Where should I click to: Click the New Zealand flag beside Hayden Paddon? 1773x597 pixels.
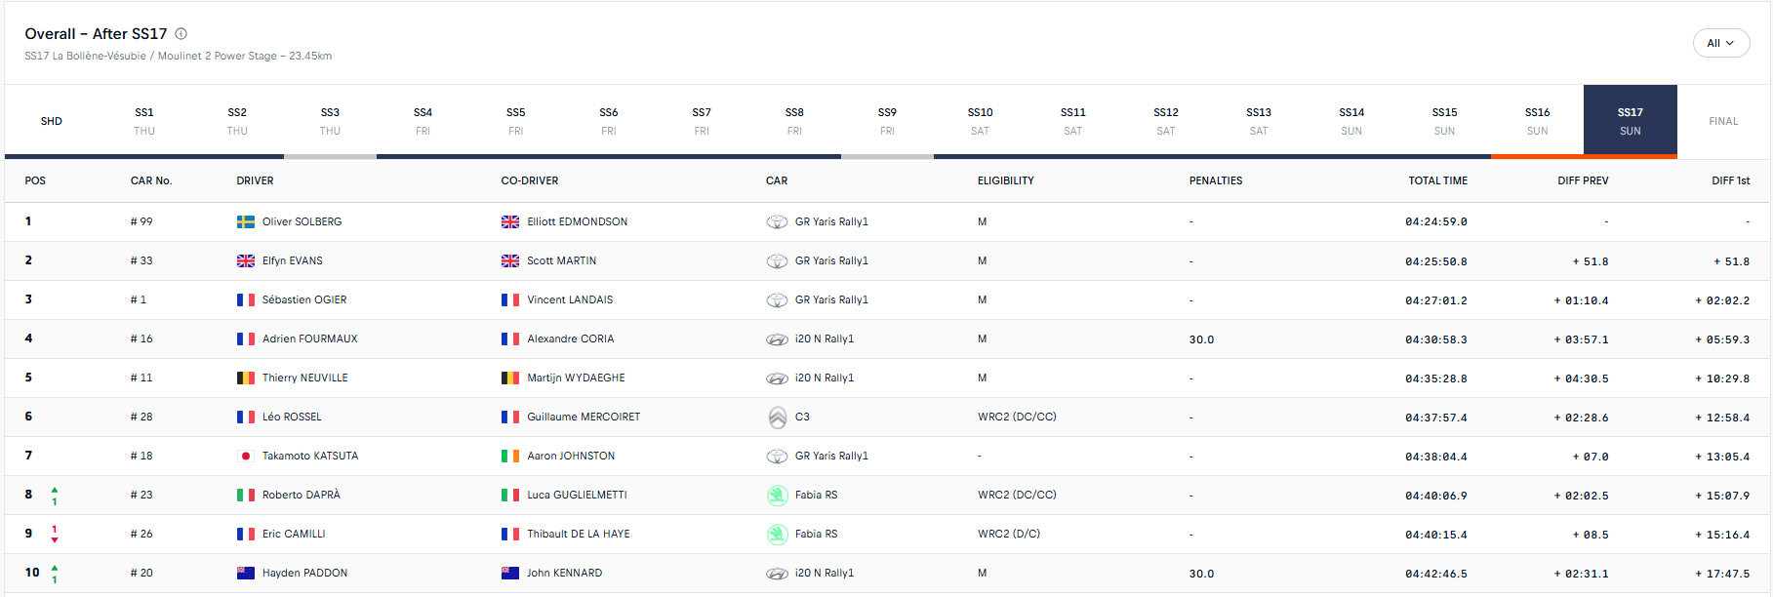click(x=246, y=574)
